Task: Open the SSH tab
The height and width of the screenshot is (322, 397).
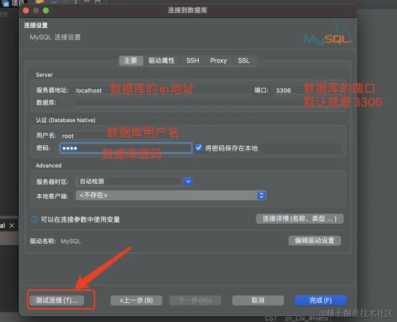Action: [x=192, y=61]
